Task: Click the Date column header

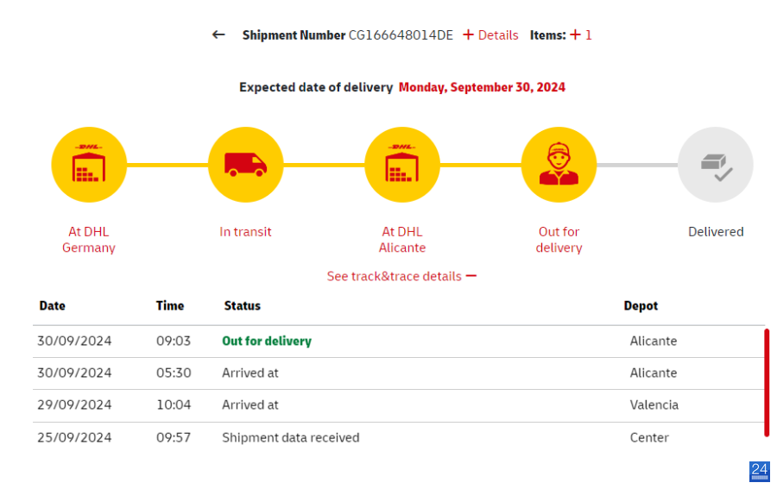Action: 52,306
